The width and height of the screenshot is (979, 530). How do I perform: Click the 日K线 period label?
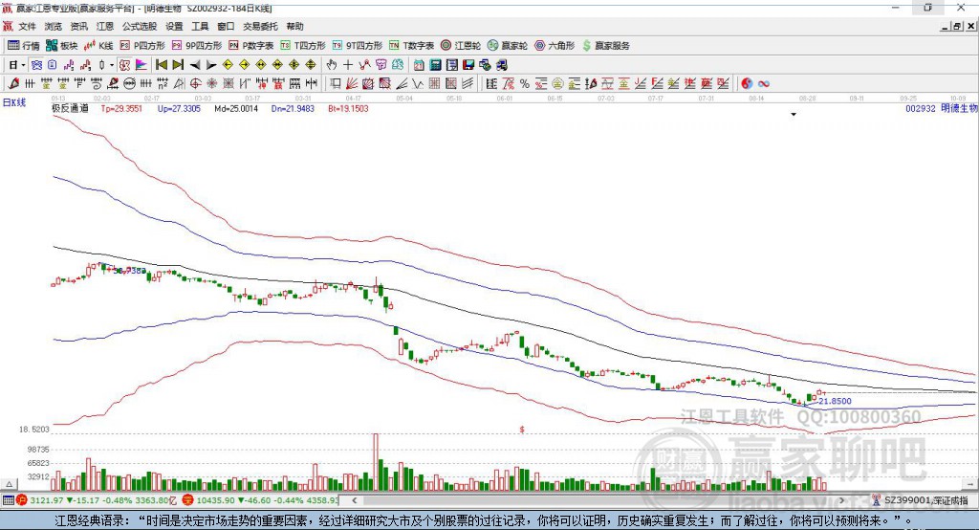pos(14,102)
